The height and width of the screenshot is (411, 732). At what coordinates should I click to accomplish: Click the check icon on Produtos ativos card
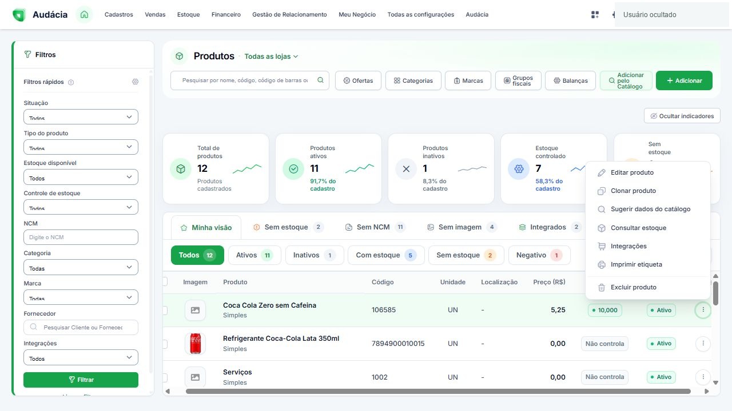coord(293,169)
